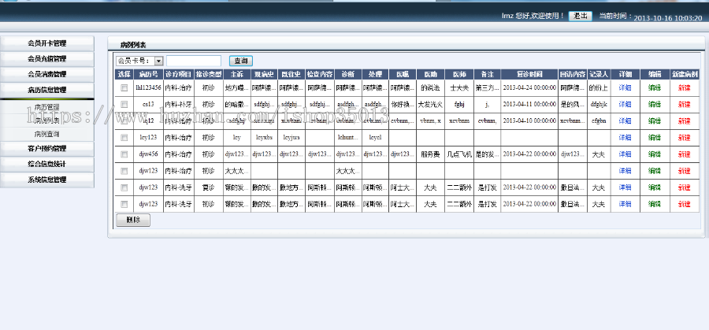Click 新建 for record cs13
The width and height of the screenshot is (709, 330).
coord(685,105)
